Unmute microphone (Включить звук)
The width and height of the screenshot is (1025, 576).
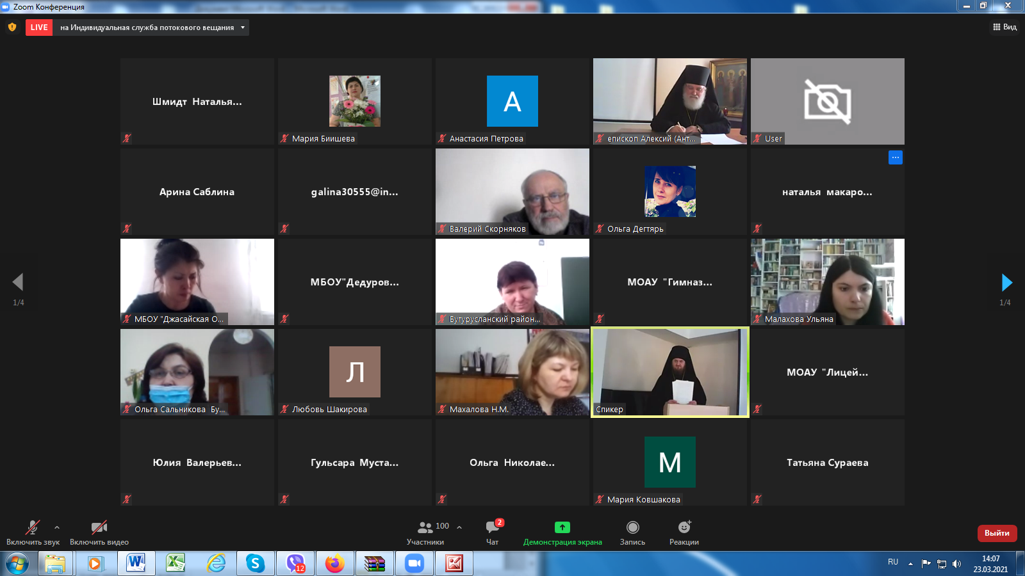point(32,532)
